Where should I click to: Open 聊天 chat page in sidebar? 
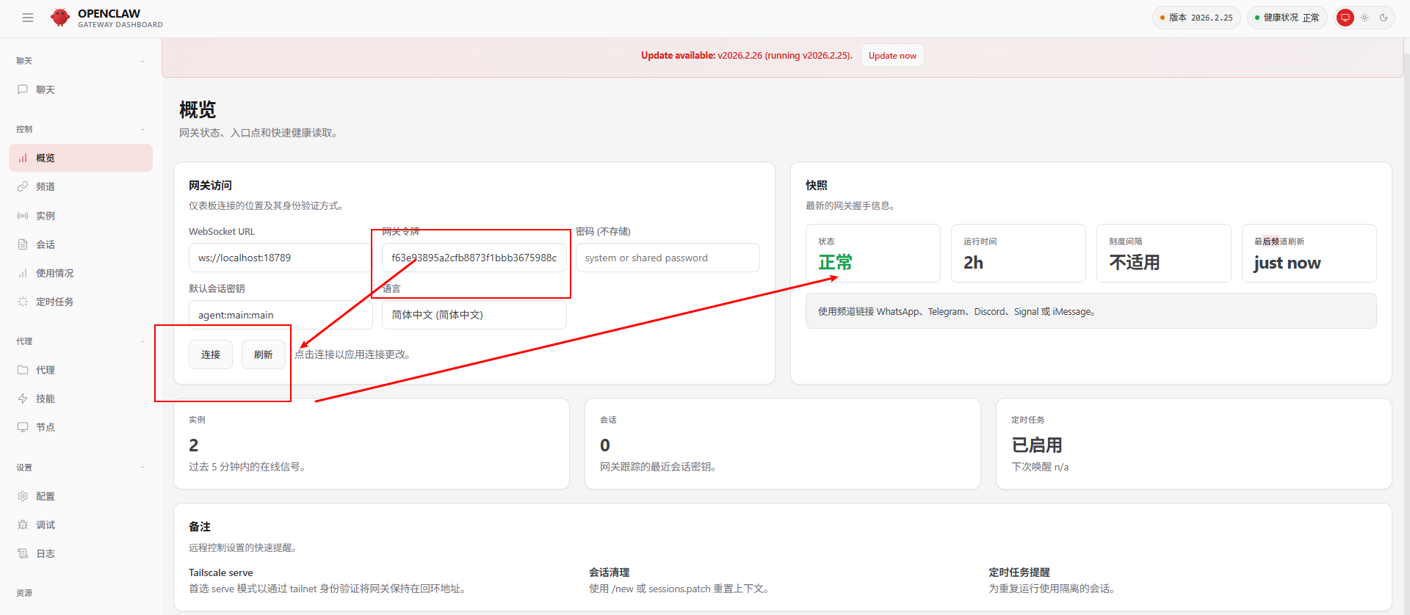tap(81, 90)
